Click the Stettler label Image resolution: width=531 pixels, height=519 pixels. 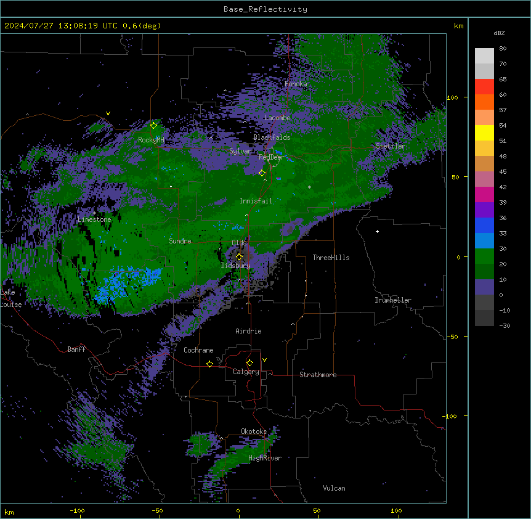pyautogui.click(x=390, y=146)
